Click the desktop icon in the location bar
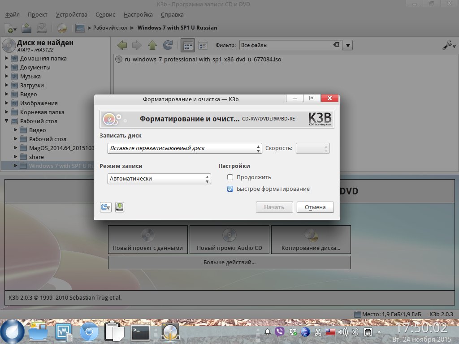The width and height of the screenshot is (459, 344). (x=80, y=28)
